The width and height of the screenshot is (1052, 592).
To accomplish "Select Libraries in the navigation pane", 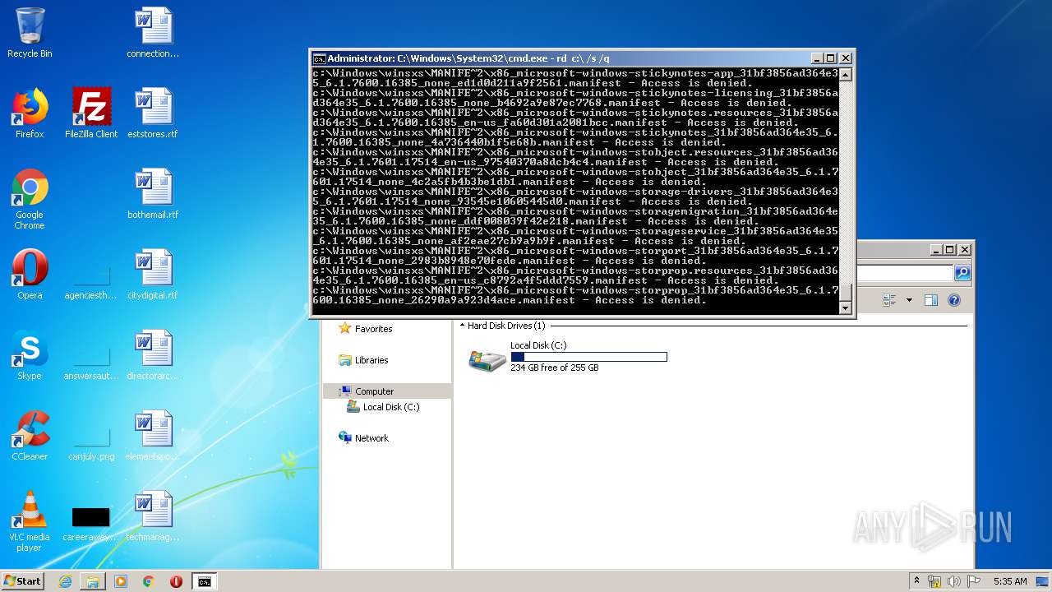I will click(x=371, y=360).
